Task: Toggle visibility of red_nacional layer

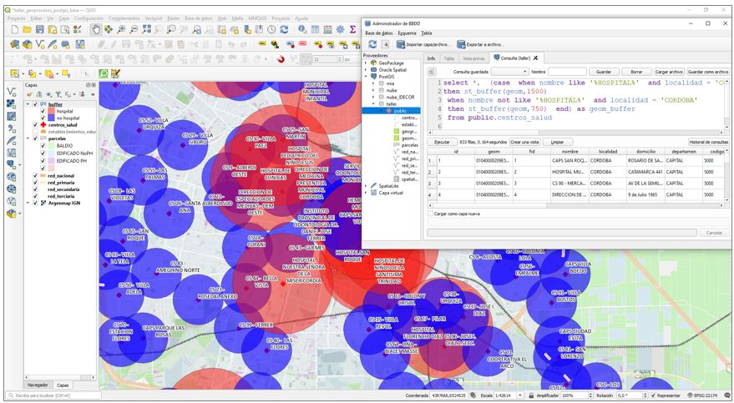Action: (35, 176)
